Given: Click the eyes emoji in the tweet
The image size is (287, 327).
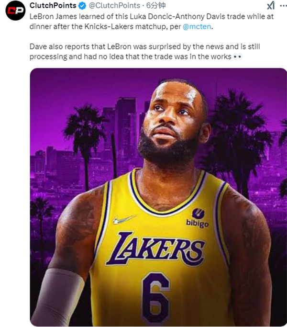Looking at the screenshot, I should 238,57.
